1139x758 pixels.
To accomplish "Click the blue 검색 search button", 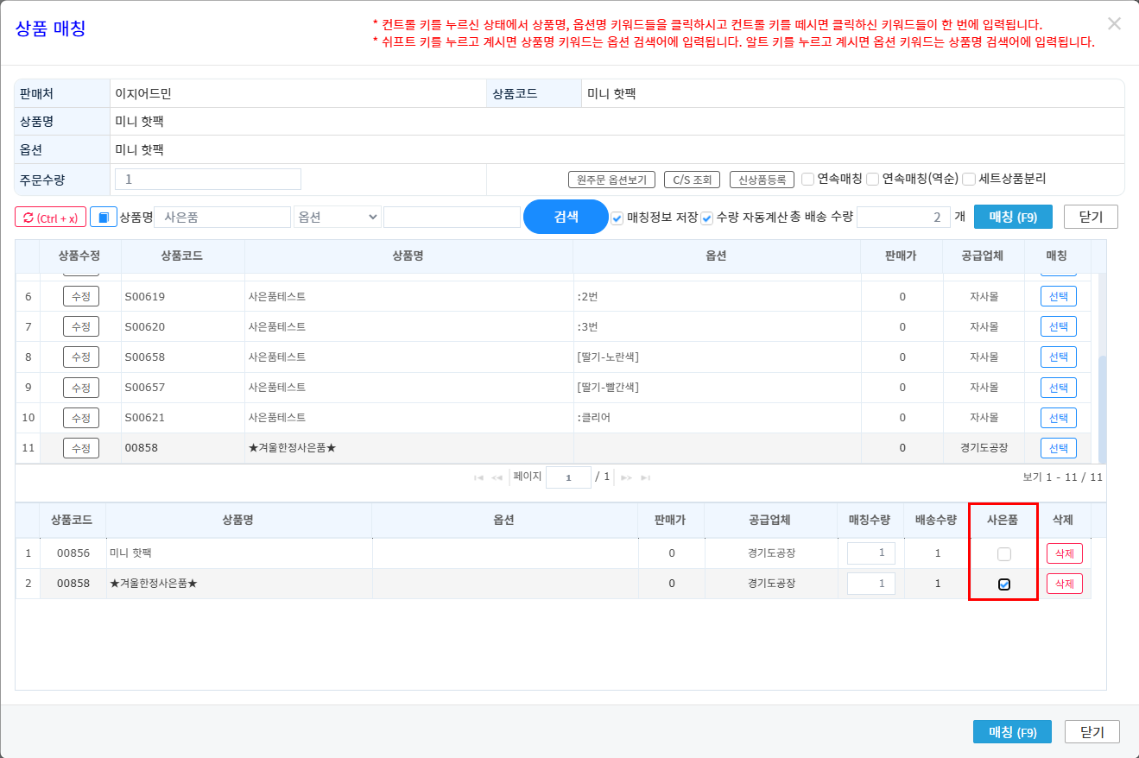I will pyautogui.click(x=566, y=217).
